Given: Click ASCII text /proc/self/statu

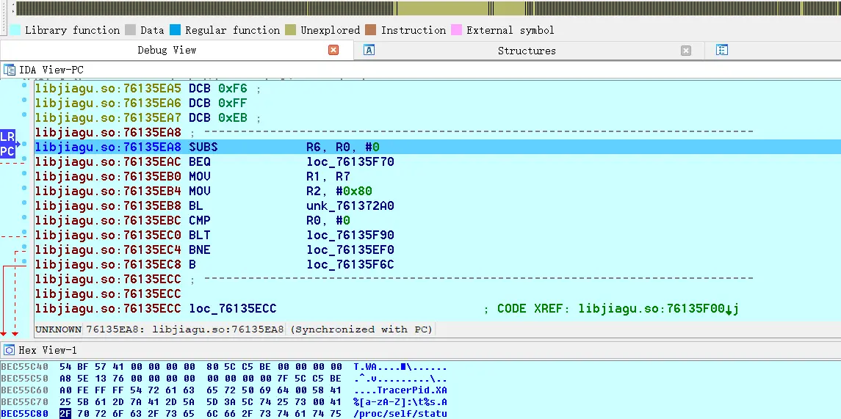Looking at the screenshot, I should click(x=400, y=413).
